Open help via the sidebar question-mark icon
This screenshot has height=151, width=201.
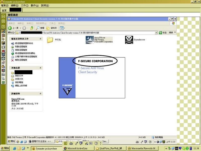pos(3,27)
